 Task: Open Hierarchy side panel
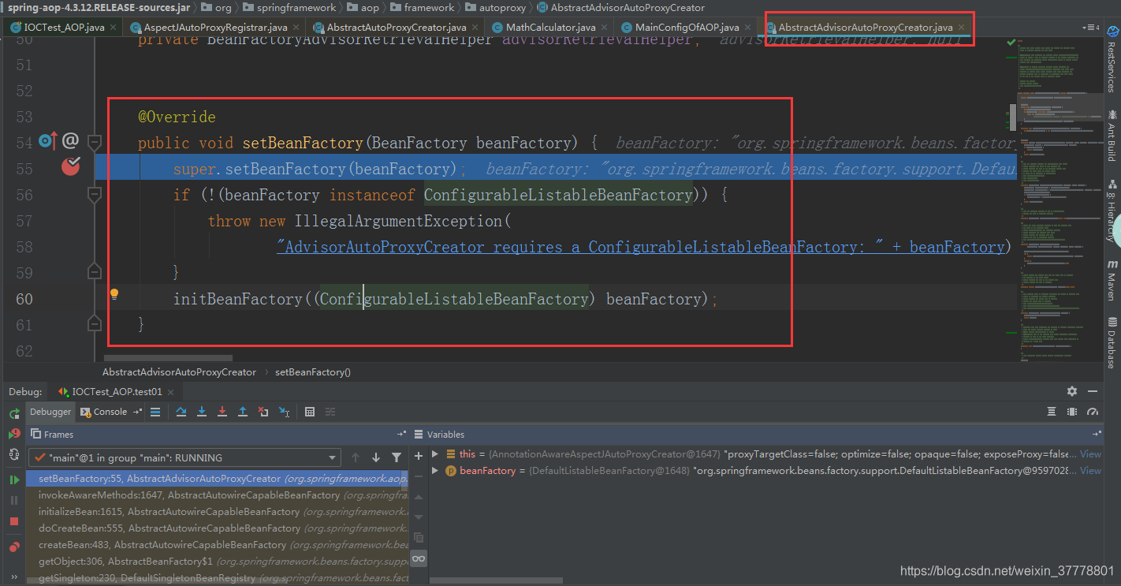(1111, 211)
